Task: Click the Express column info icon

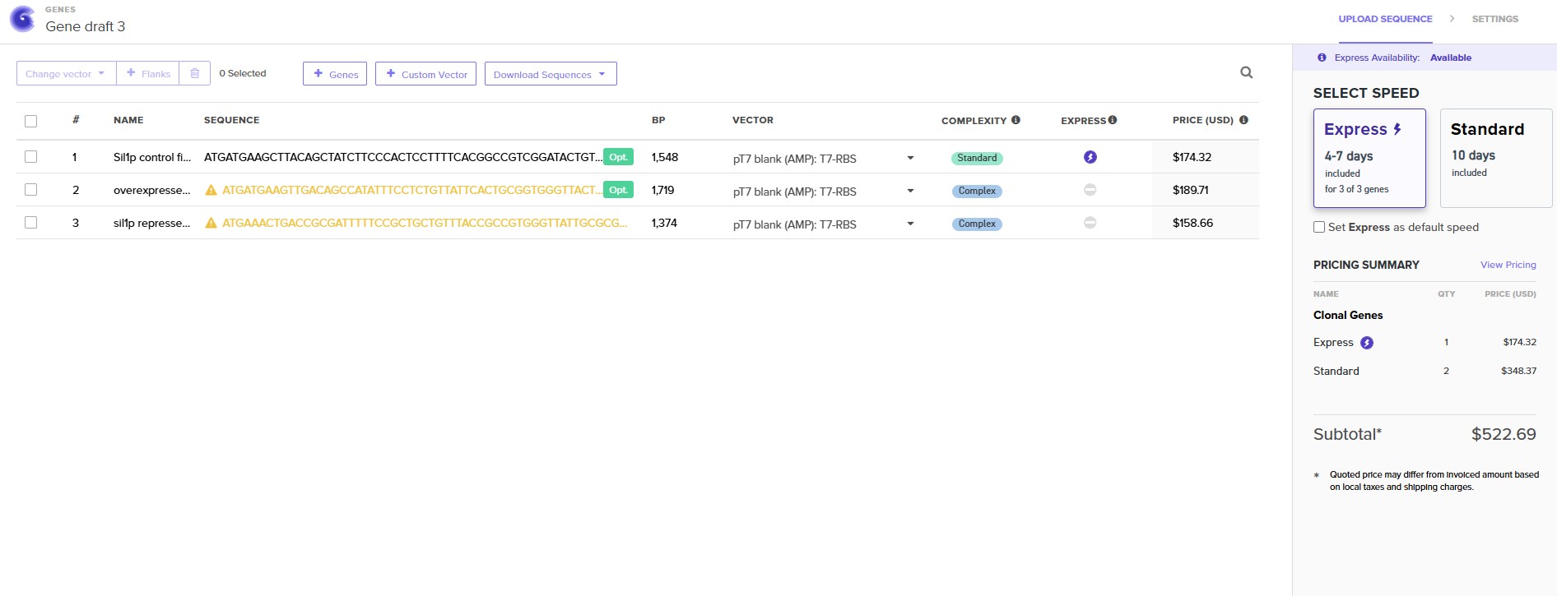Action: (x=1113, y=120)
